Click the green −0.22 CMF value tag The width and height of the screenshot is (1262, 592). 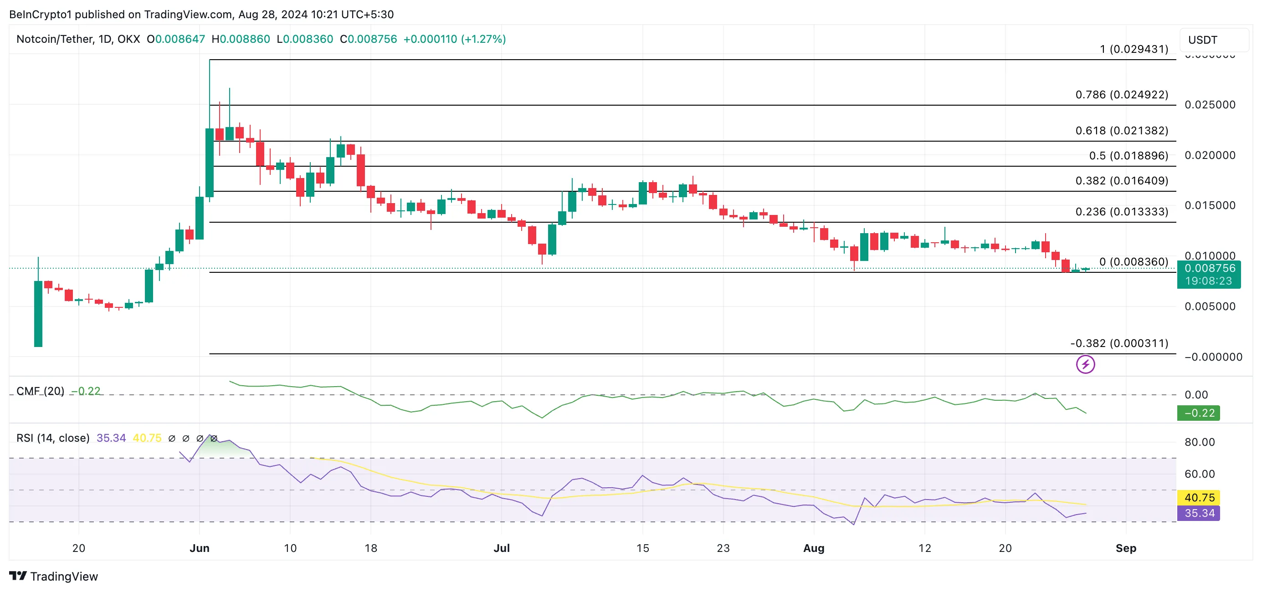click(x=1199, y=413)
